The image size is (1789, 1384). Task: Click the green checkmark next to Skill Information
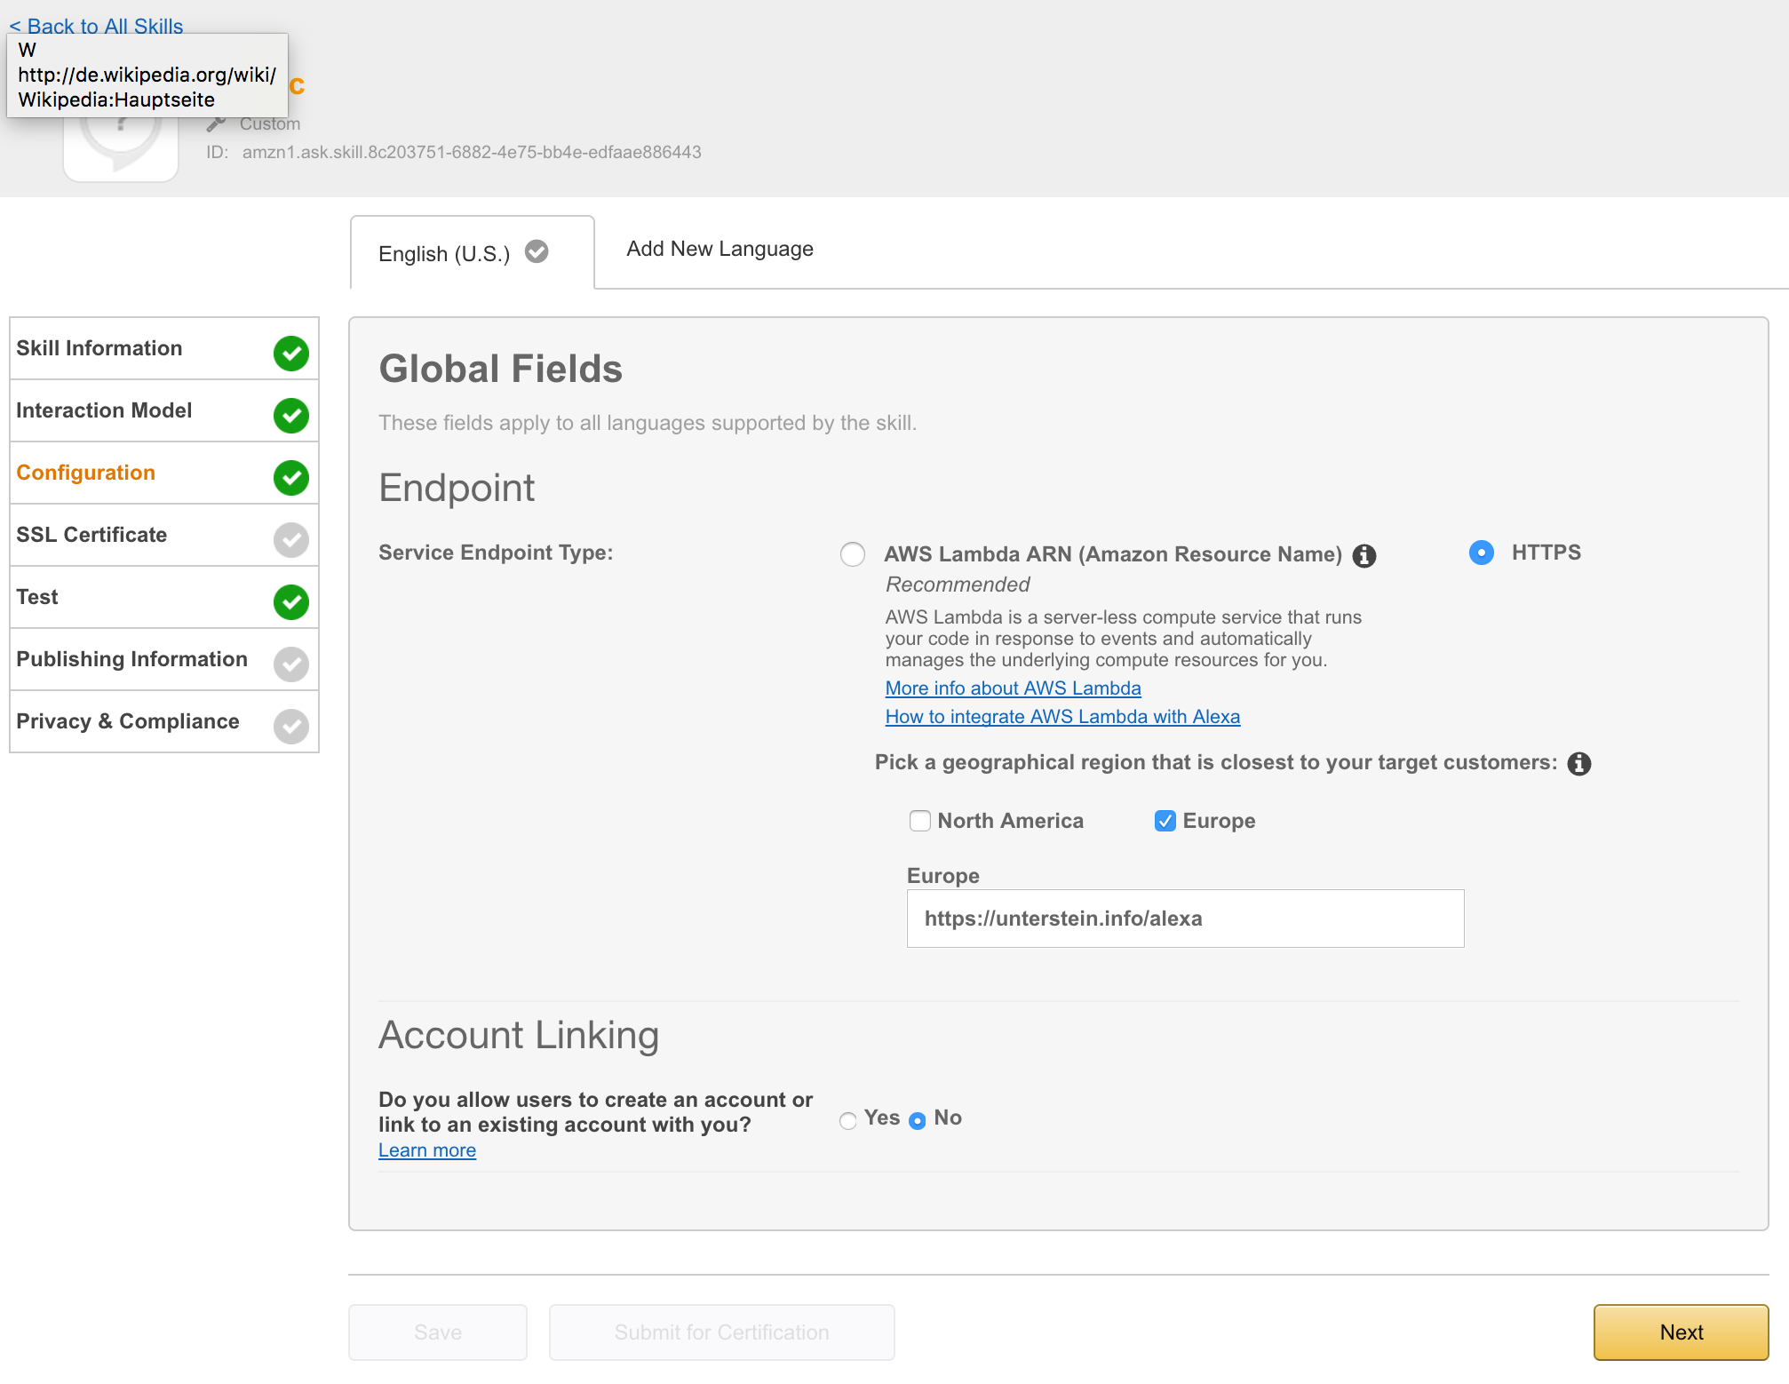(291, 354)
